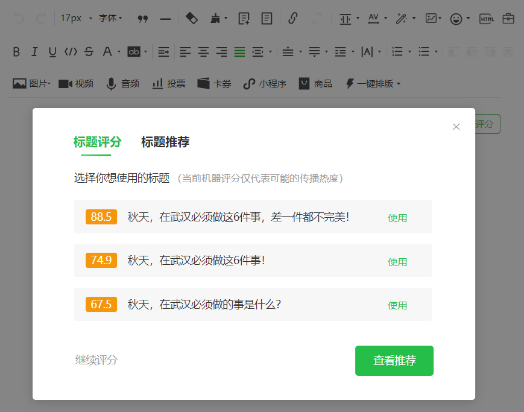
Task: Expand the format brush dropdown arrow
Action: coord(226,18)
